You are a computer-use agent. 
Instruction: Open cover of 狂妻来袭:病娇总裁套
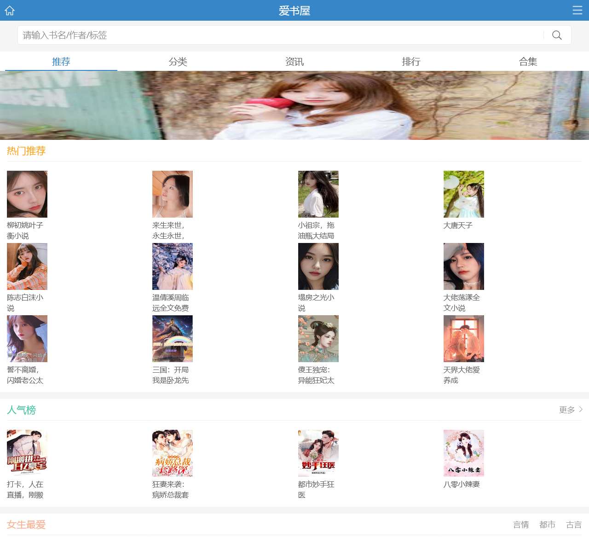pos(173,453)
